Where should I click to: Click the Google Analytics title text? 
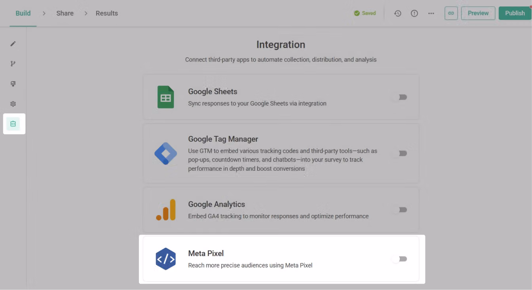[217, 204]
